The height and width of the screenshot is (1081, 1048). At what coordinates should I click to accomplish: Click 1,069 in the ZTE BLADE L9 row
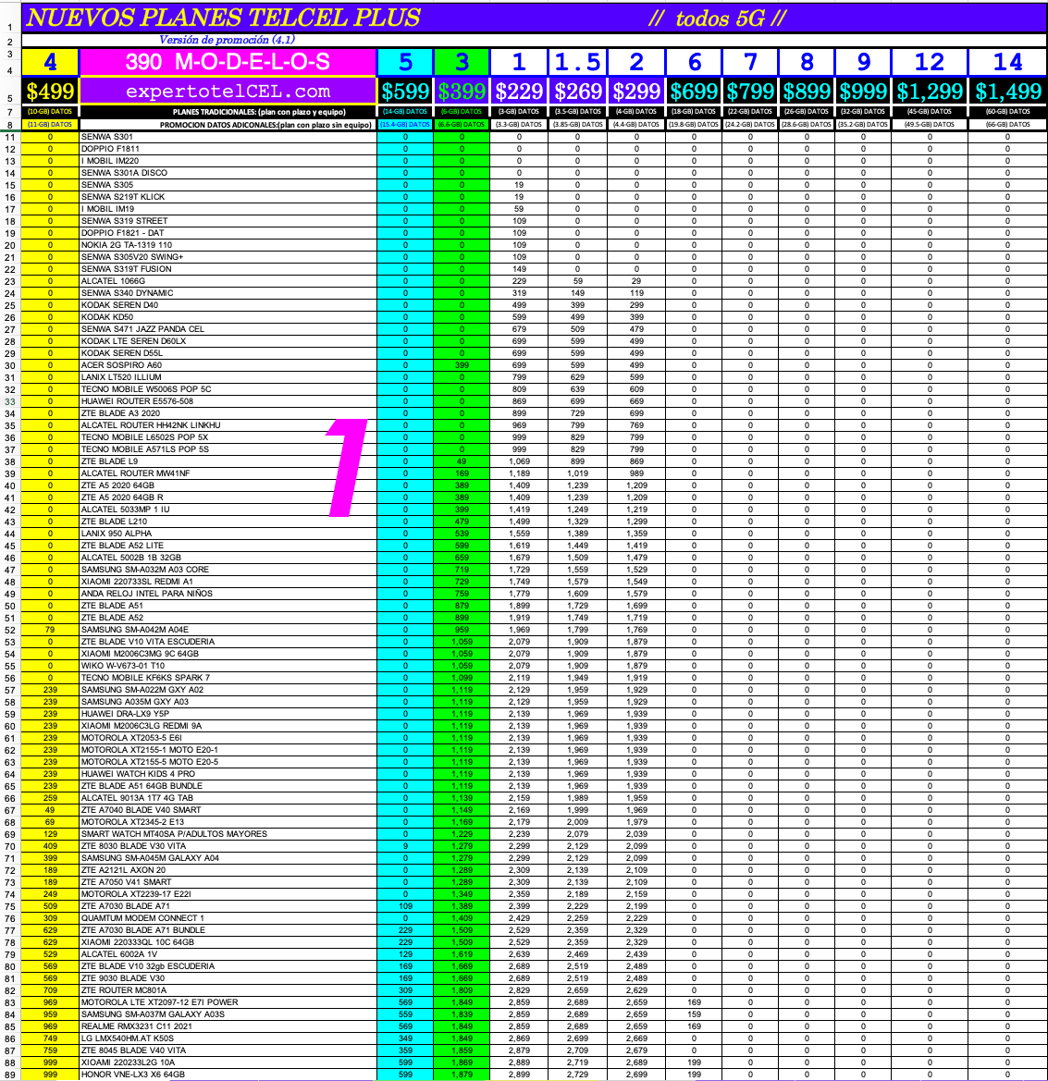[x=519, y=461]
